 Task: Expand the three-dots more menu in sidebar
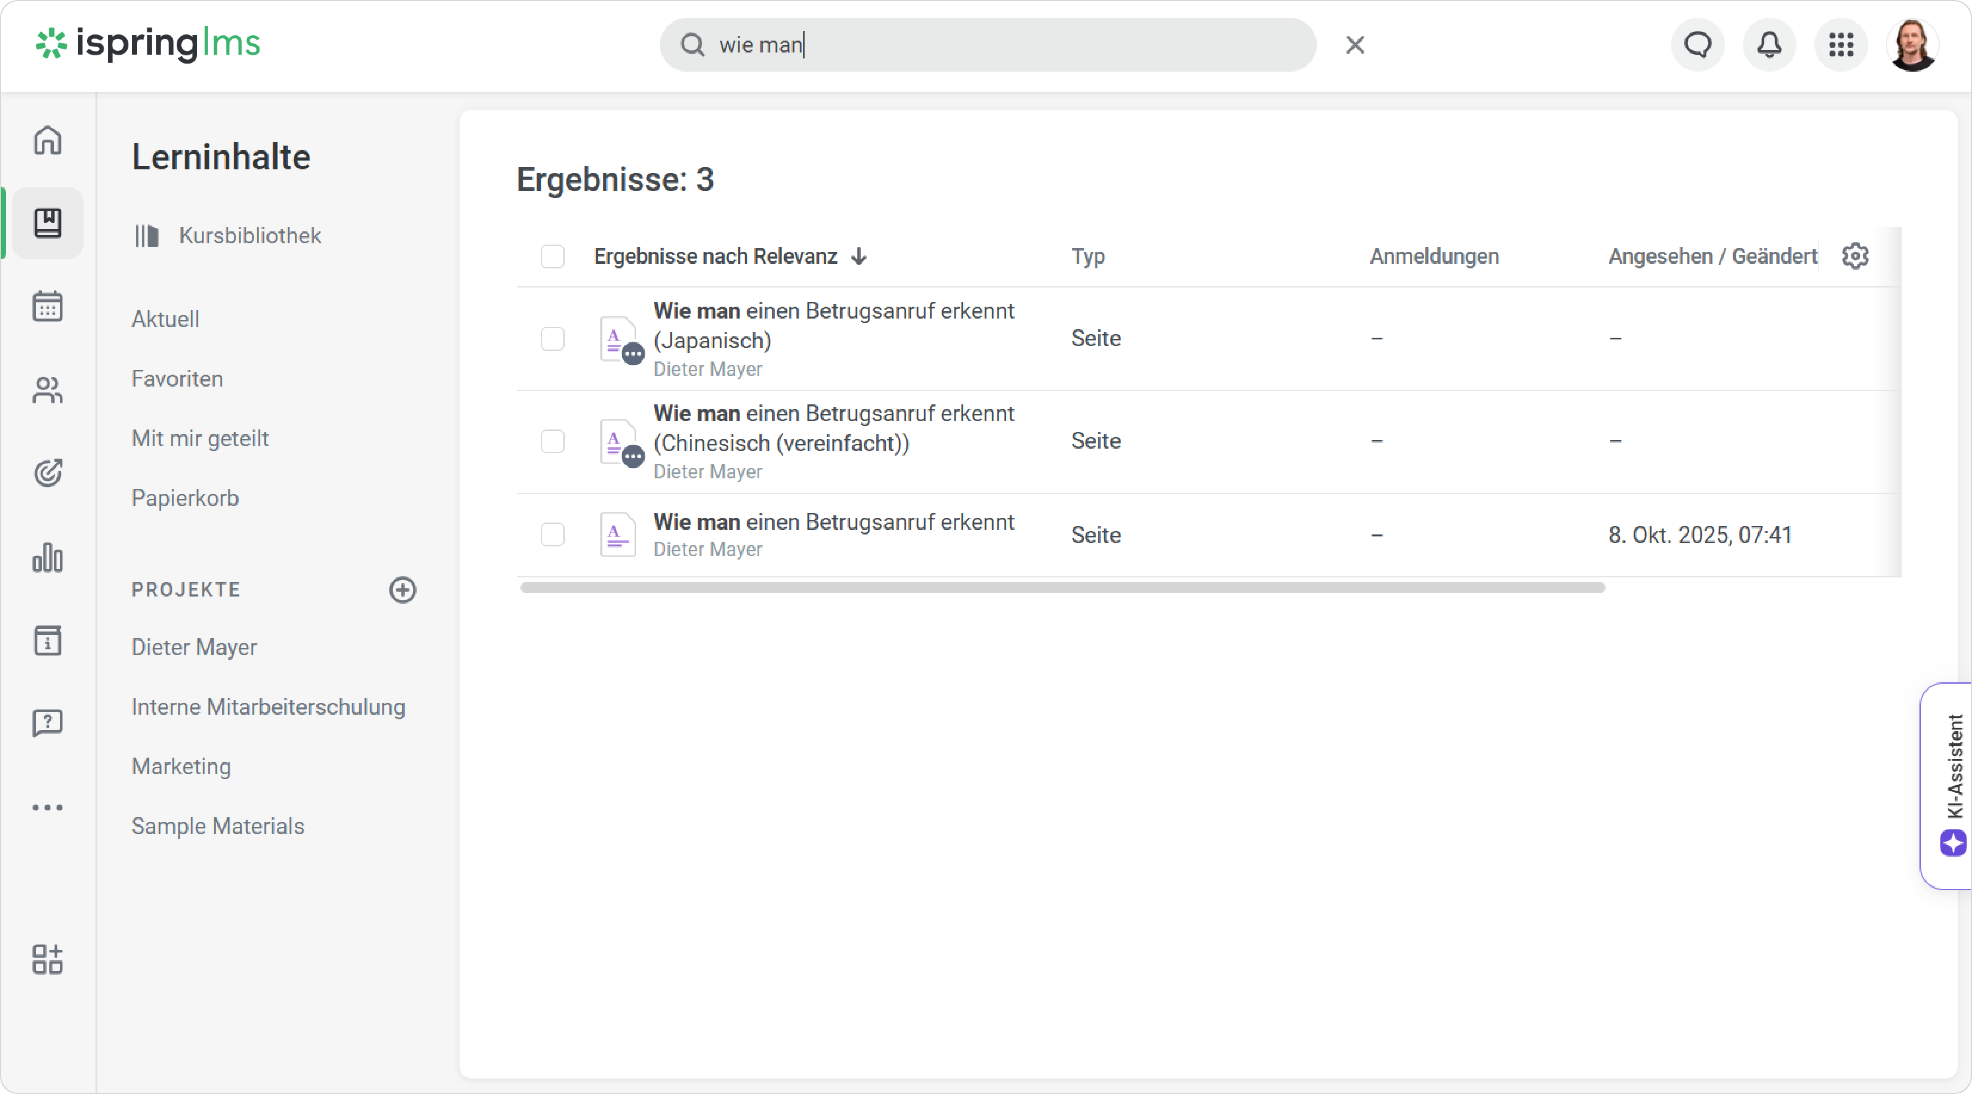click(47, 807)
